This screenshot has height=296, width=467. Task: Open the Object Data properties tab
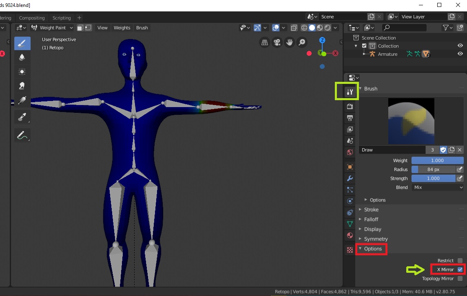pos(350,224)
